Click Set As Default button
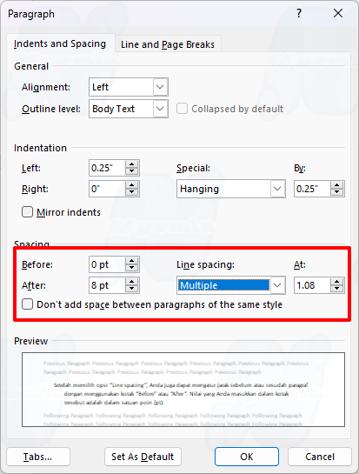Image resolution: width=359 pixels, height=474 pixels. coord(143,457)
